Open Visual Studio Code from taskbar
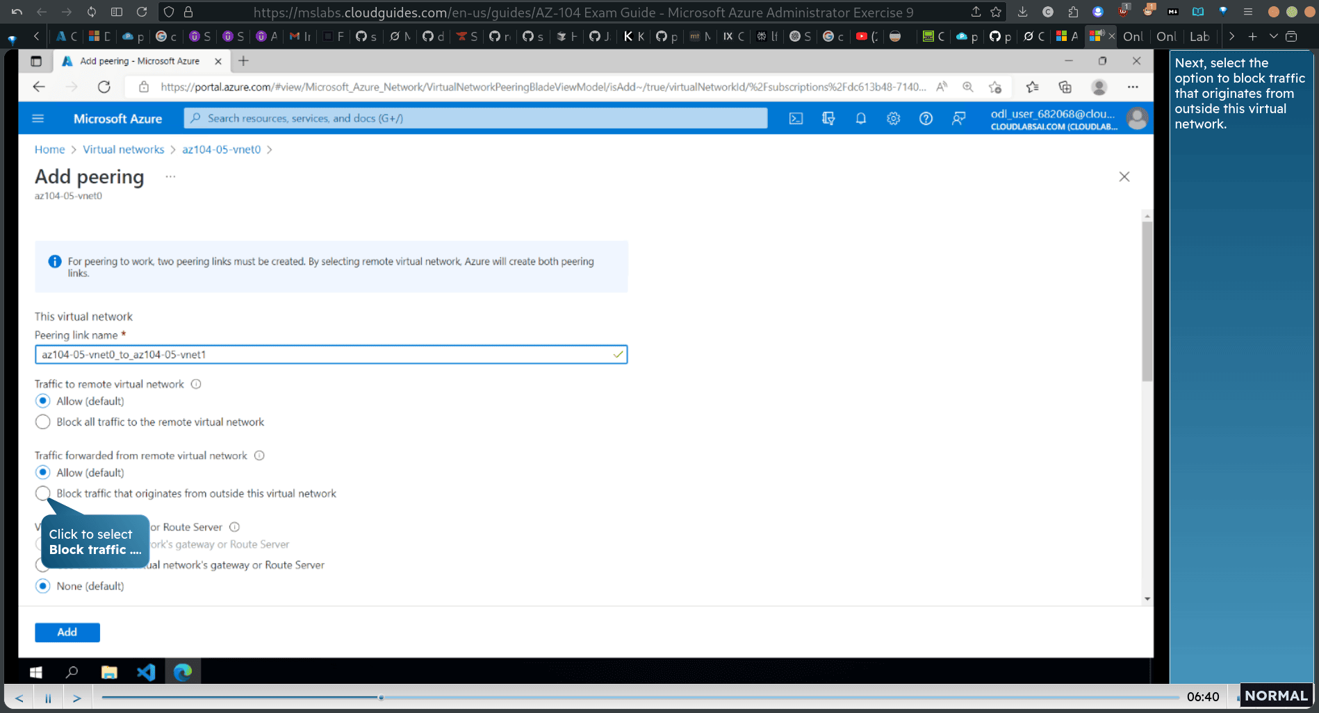The image size is (1319, 713). (x=146, y=672)
